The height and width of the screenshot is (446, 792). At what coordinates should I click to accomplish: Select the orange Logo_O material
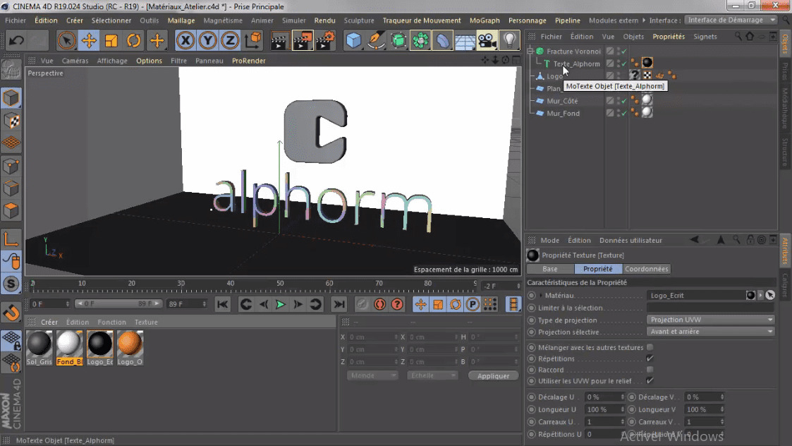(x=130, y=348)
